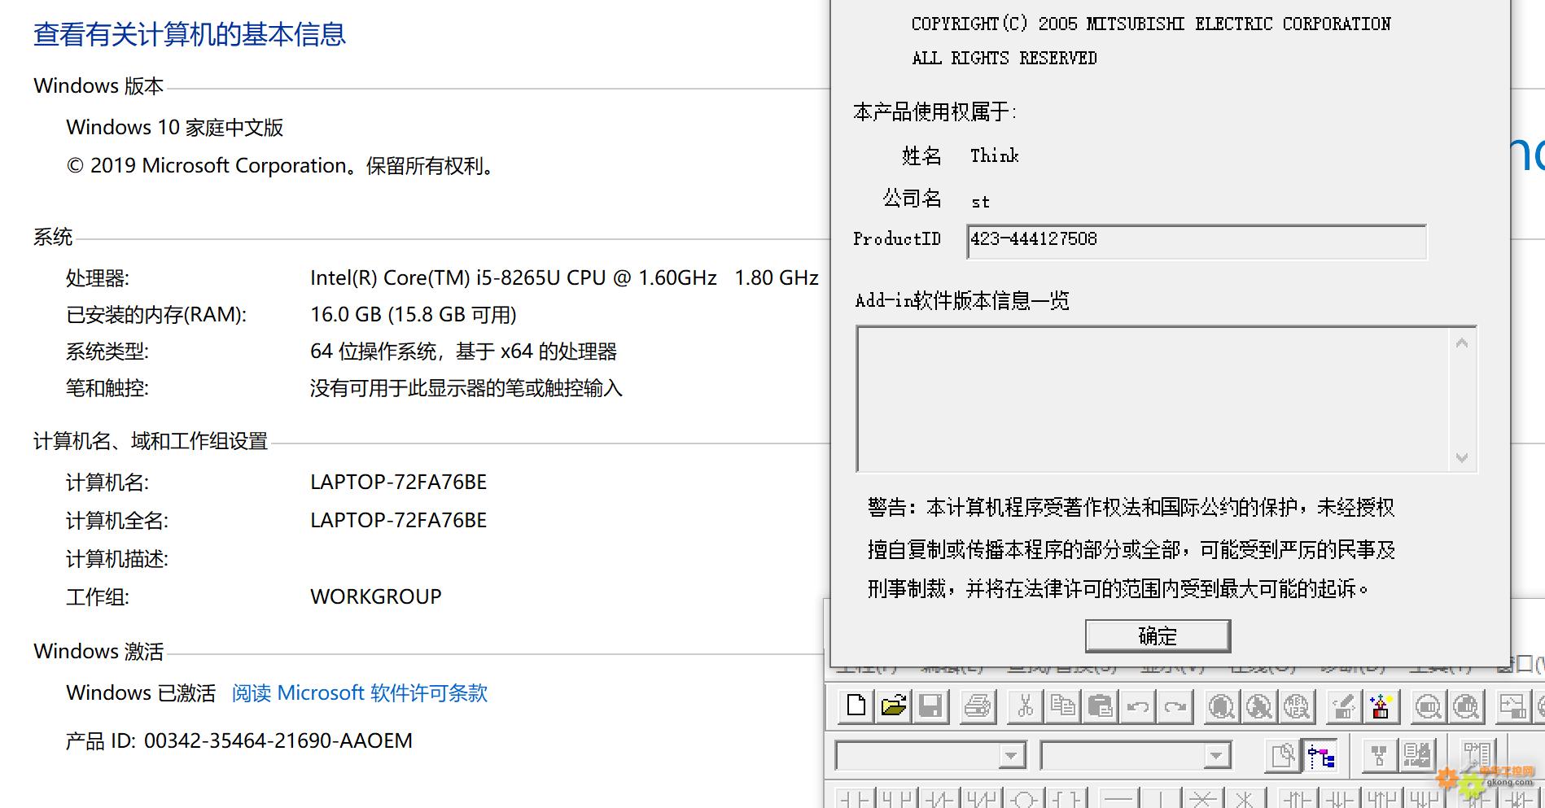Insert coil ladder symbol
The height and width of the screenshot is (808, 1545).
(1025, 798)
